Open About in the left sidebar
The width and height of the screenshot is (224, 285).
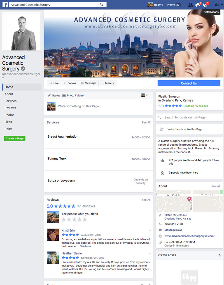click(9, 94)
